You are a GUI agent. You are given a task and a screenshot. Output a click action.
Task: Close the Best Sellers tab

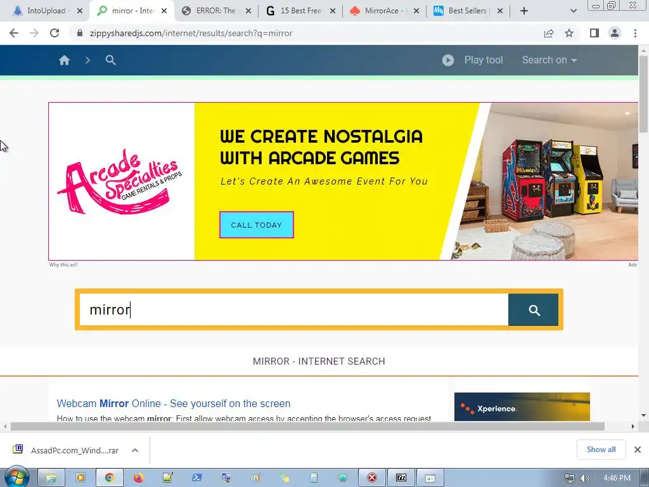coord(500,11)
